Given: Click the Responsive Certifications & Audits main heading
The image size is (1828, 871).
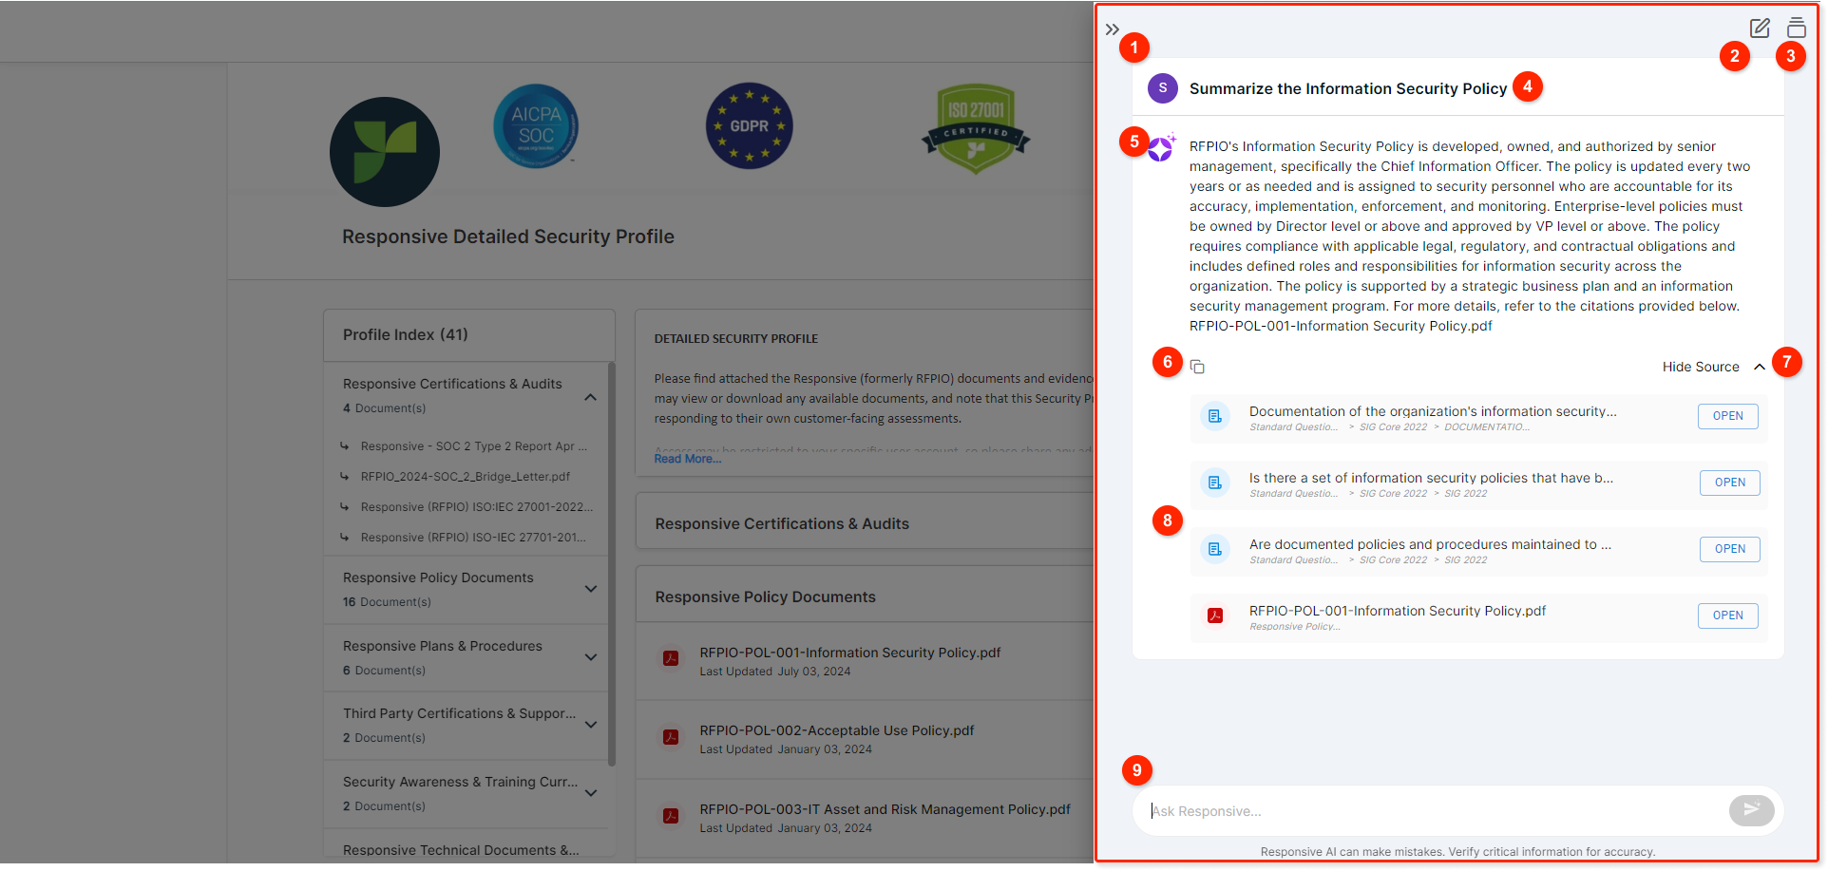Looking at the screenshot, I should click(x=782, y=523).
